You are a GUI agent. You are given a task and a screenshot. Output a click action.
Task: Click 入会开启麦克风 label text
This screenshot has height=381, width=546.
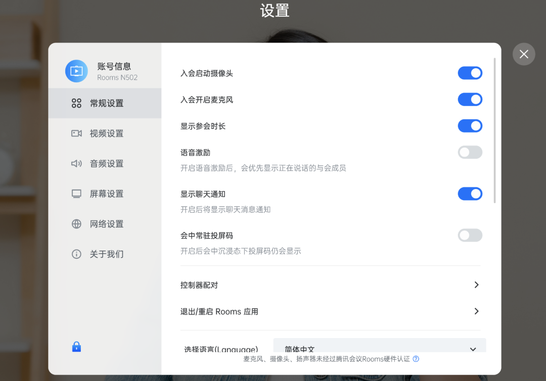[x=207, y=100]
